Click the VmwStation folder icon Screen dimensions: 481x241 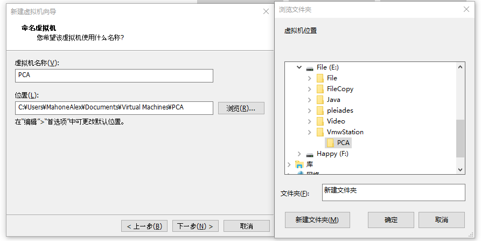320,132
